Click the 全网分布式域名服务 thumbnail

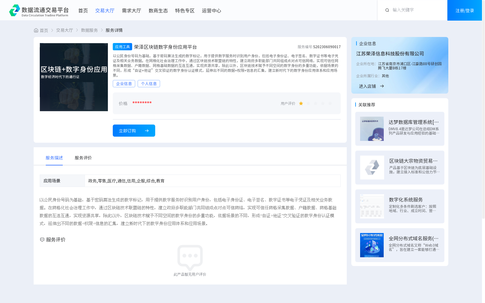pos(372,245)
